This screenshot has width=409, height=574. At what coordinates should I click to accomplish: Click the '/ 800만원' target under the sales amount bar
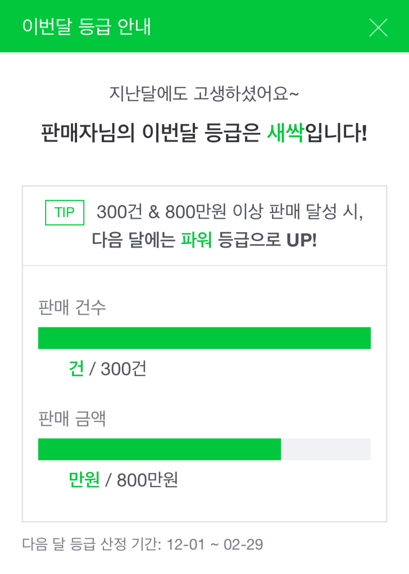pyautogui.click(x=141, y=480)
